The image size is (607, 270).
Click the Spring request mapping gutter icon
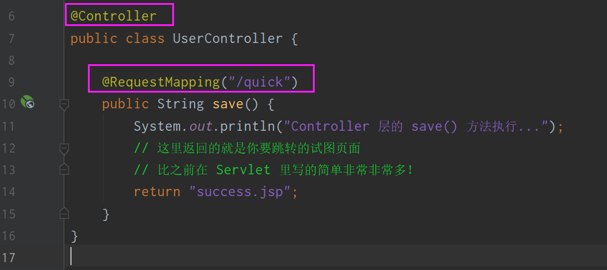[27, 103]
